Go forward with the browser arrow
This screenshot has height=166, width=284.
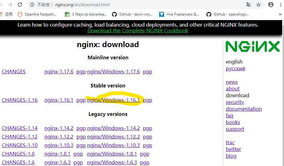[10, 5]
